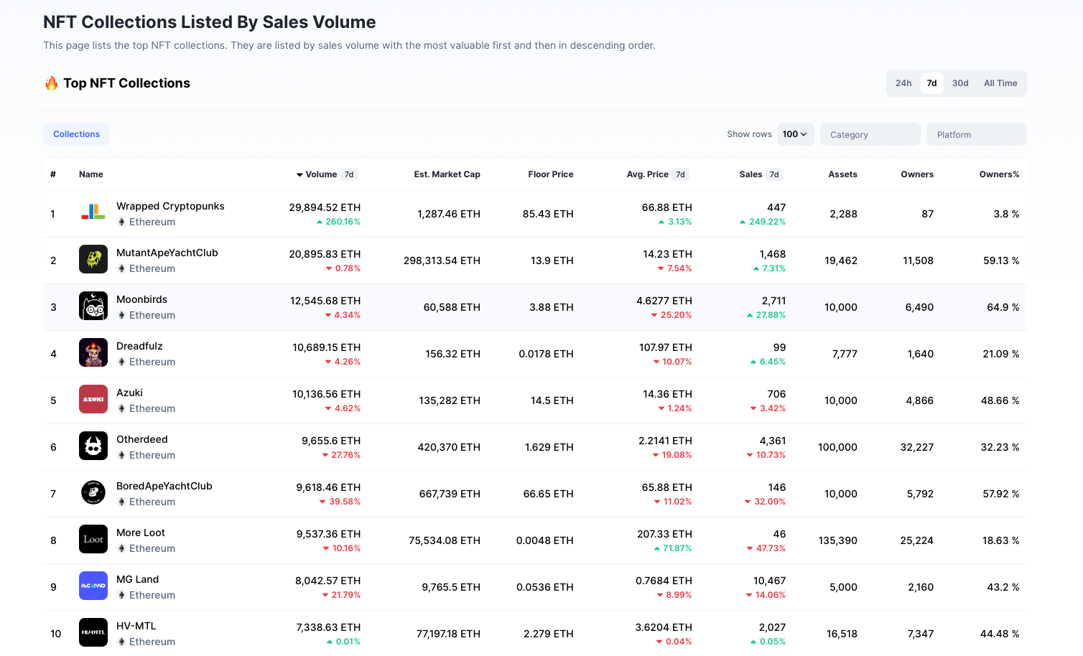This screenshot has width=1083, height=656.
Task: Click the blue MG Land icon
Action: (x=93, y=586)
